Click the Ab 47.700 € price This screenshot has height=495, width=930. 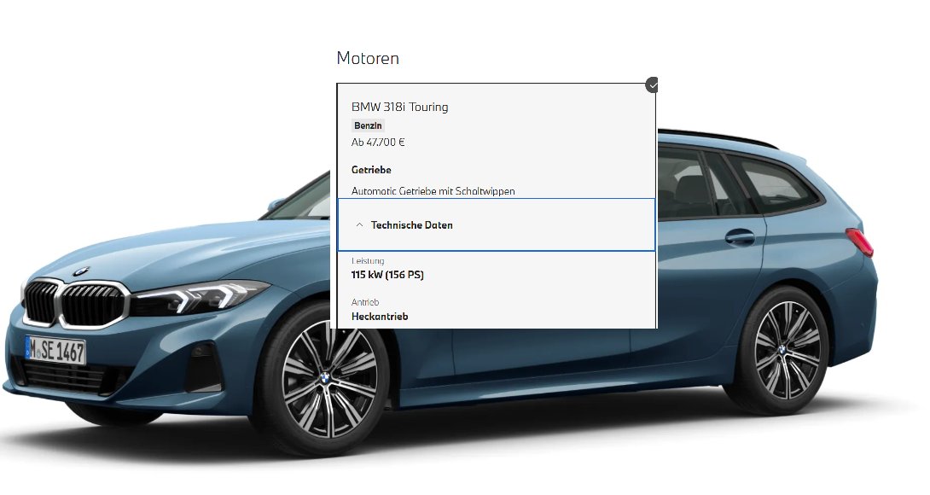pyautogui.click(x=378, y=142)
